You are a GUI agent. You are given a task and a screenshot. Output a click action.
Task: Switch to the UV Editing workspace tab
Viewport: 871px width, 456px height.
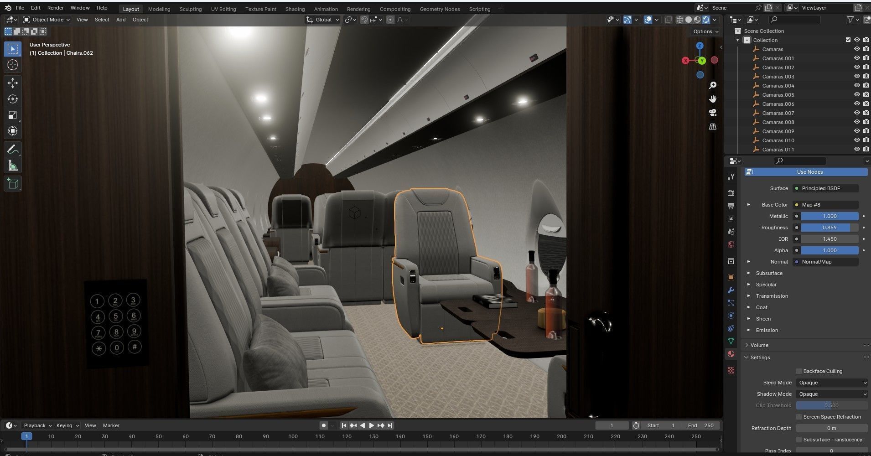click(223, 9)
